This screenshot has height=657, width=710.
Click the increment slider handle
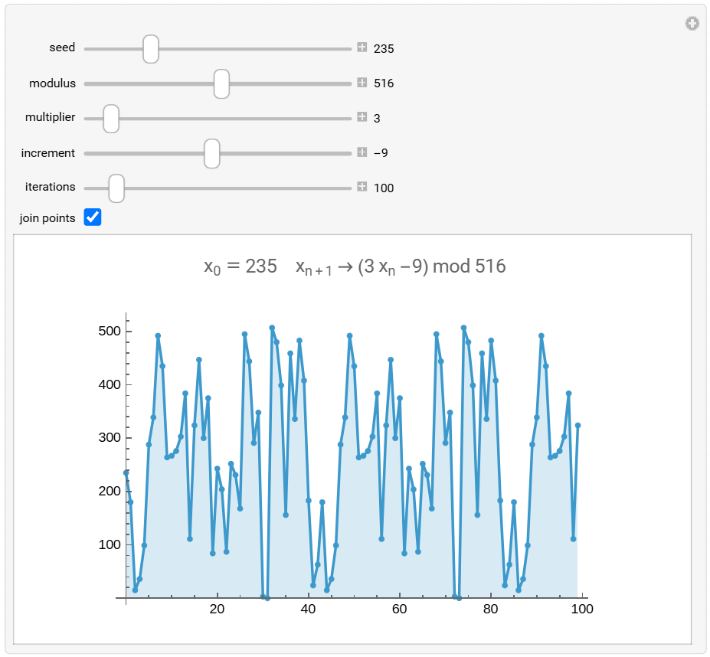click(212, 153)
